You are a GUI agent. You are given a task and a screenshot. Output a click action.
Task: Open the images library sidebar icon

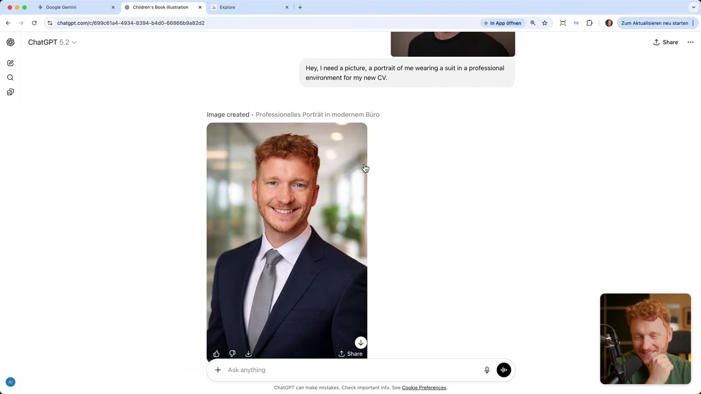point(10,92)
